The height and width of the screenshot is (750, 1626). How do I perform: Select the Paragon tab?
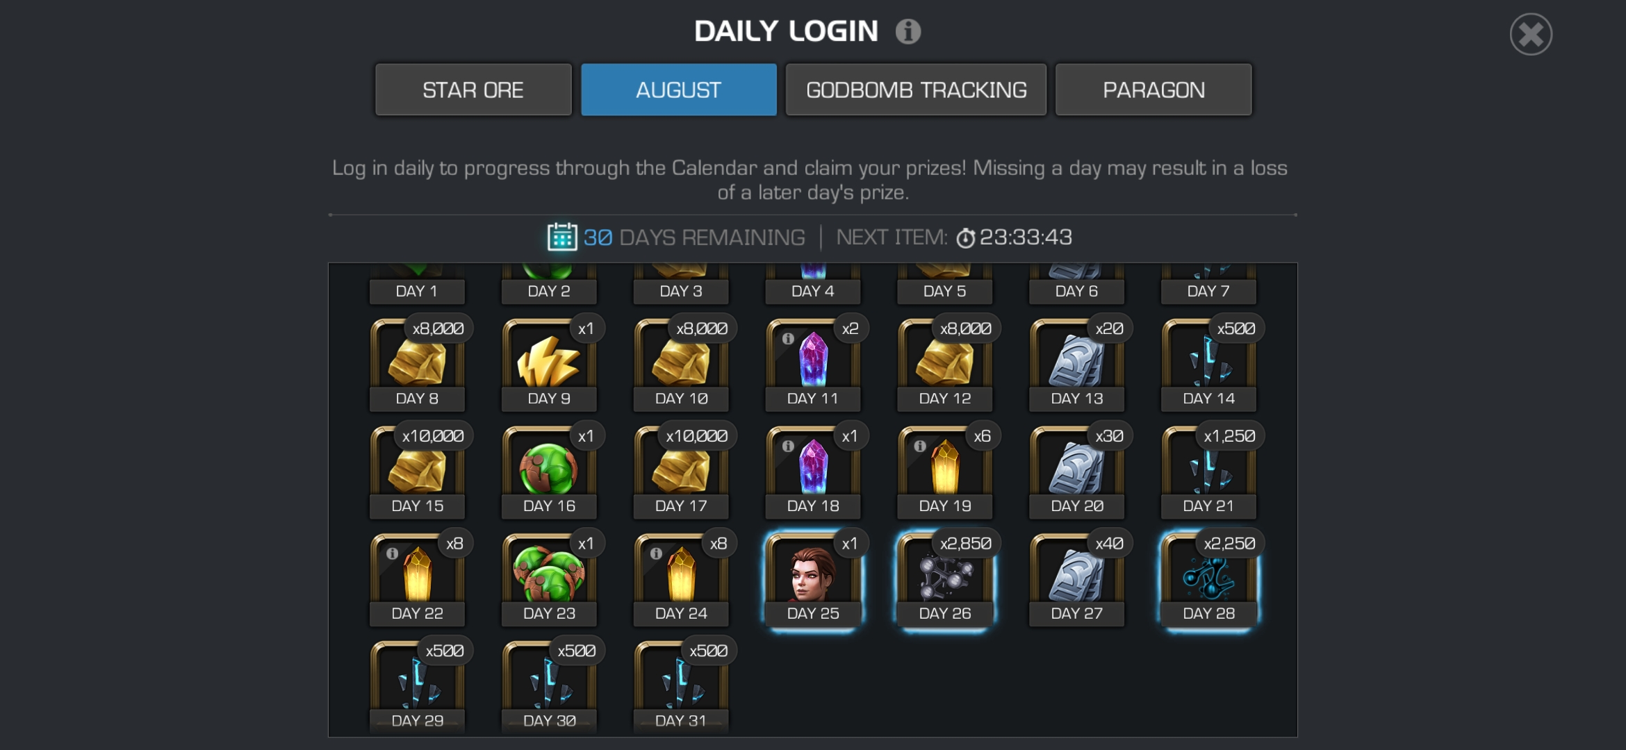pos(1153,90)
